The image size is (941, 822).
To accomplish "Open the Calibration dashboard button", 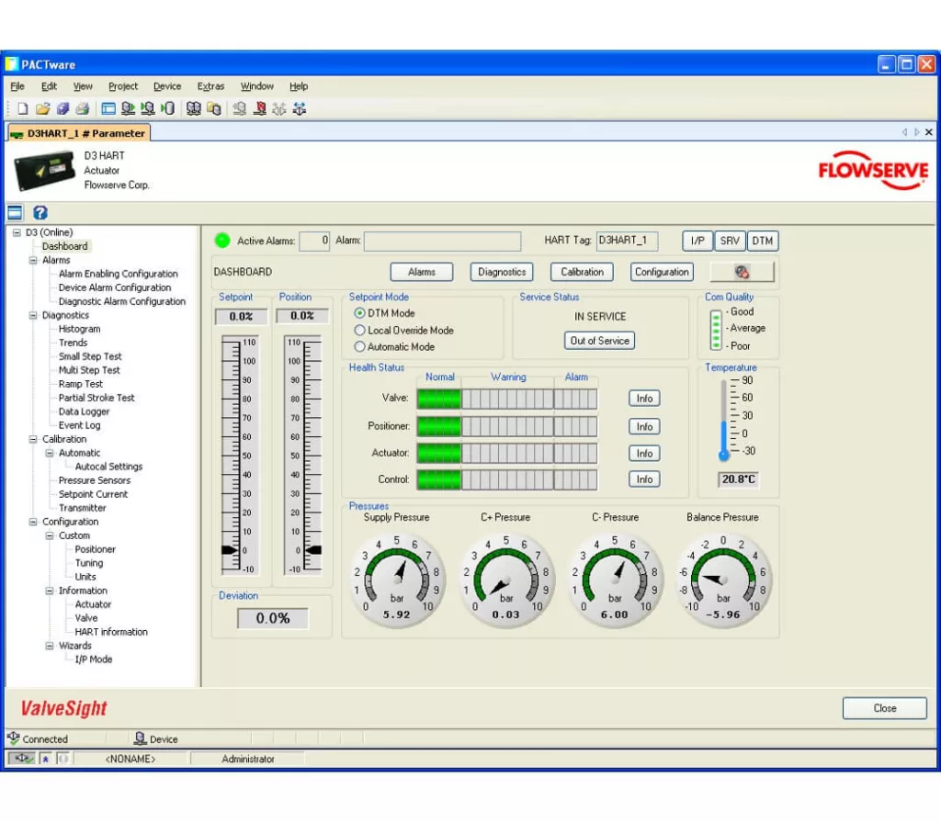I will pos(581,272).
